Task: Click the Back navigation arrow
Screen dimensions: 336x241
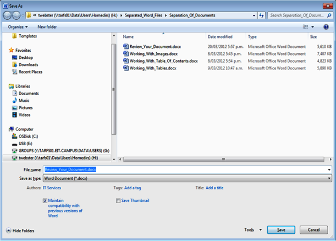Action: click(7, 15)
